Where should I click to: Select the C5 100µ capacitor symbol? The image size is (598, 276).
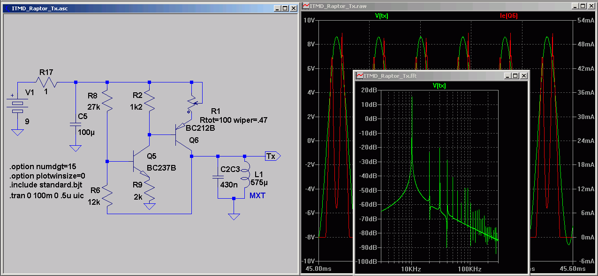pos(75,125)
